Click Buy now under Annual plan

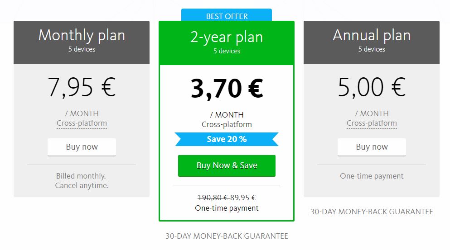coord(372,147)
